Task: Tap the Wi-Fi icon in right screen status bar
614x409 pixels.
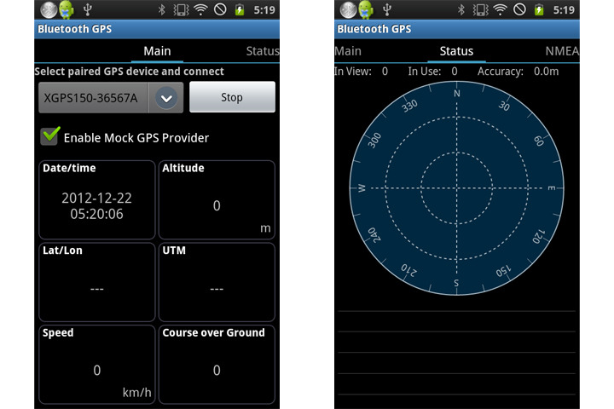Action: tap(500, 9)
